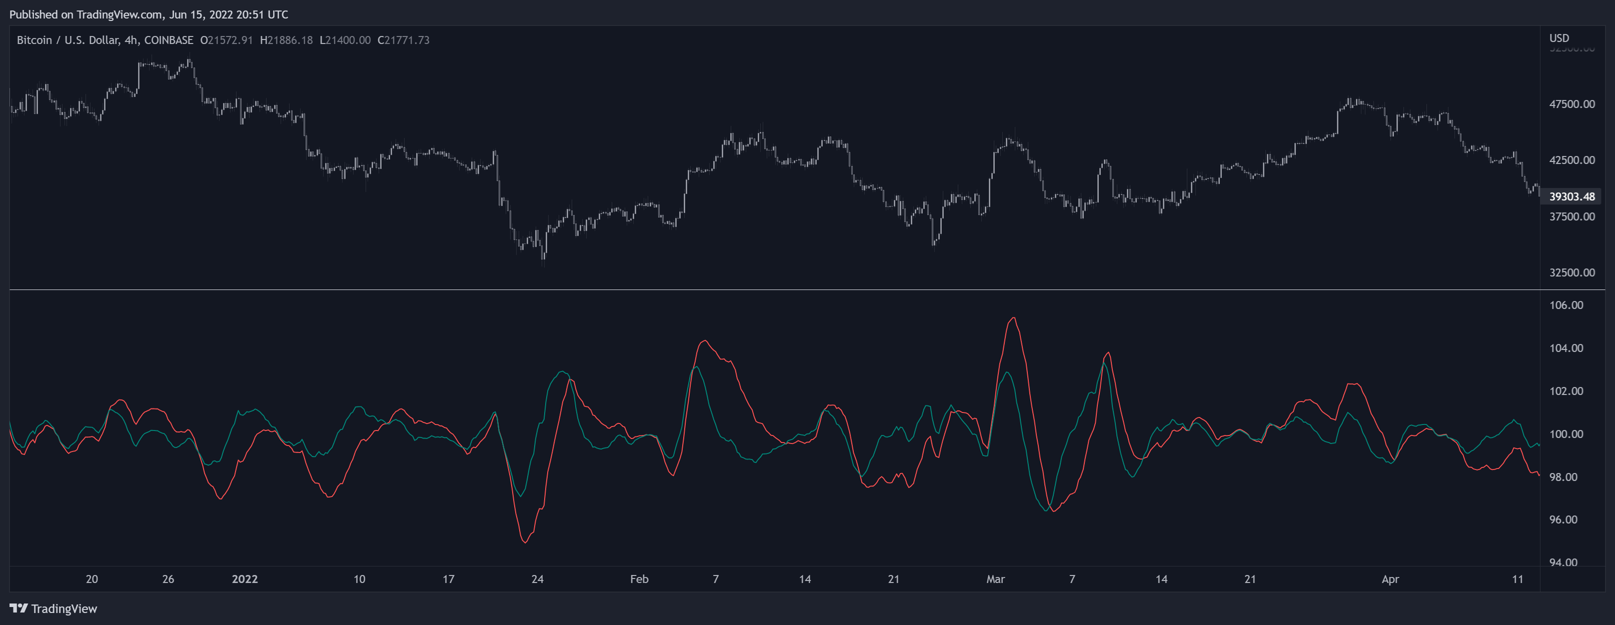Click the 10 date label on time axis
The image size is (1615, 625).
tap(359, 579)
